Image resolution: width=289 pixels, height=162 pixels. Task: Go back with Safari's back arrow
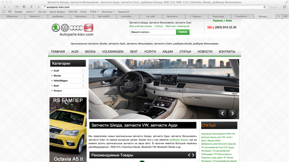(4, 7)
